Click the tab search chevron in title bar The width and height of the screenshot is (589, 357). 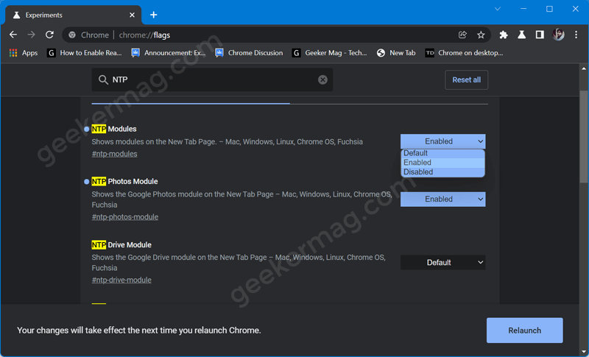498,9
